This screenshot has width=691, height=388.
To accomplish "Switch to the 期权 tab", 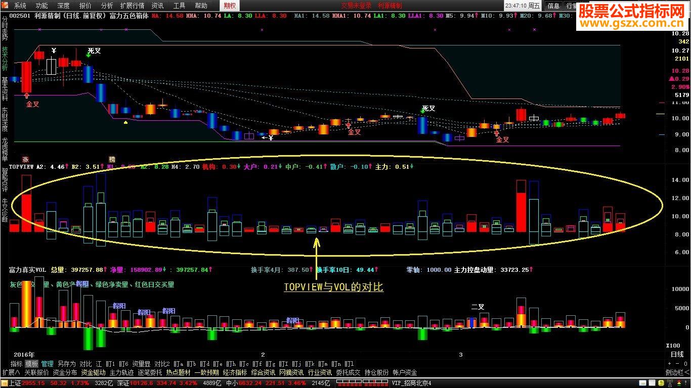I will (x=230, y=6).
